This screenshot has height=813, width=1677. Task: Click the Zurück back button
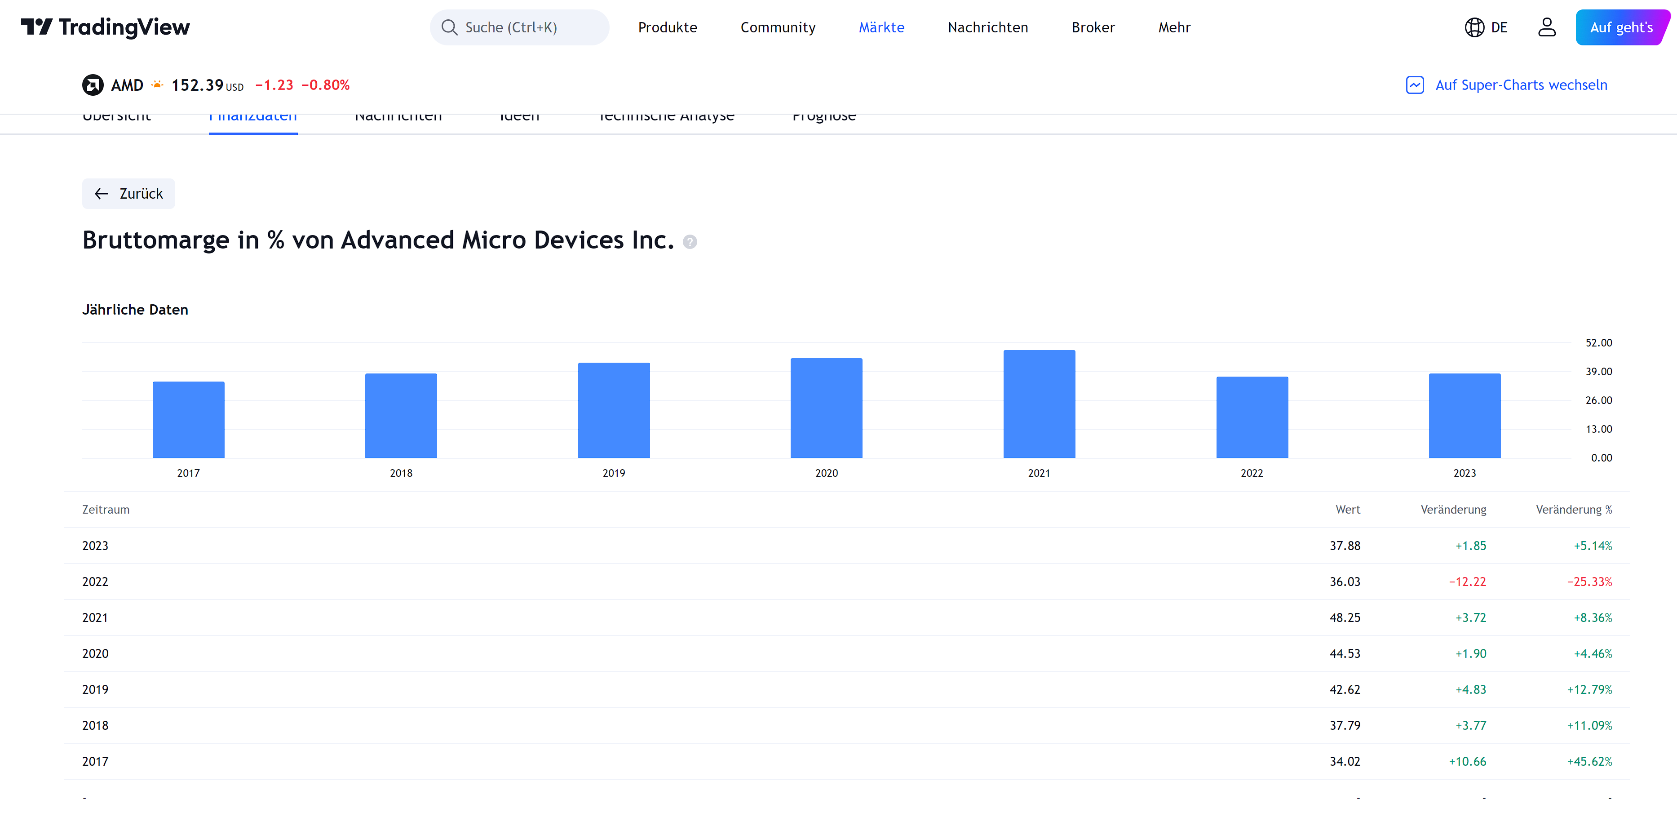point(129,194)
